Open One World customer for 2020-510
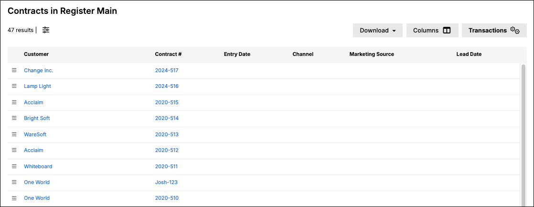Viewport: 534px width, 207px height. click(x=37, y=198)
